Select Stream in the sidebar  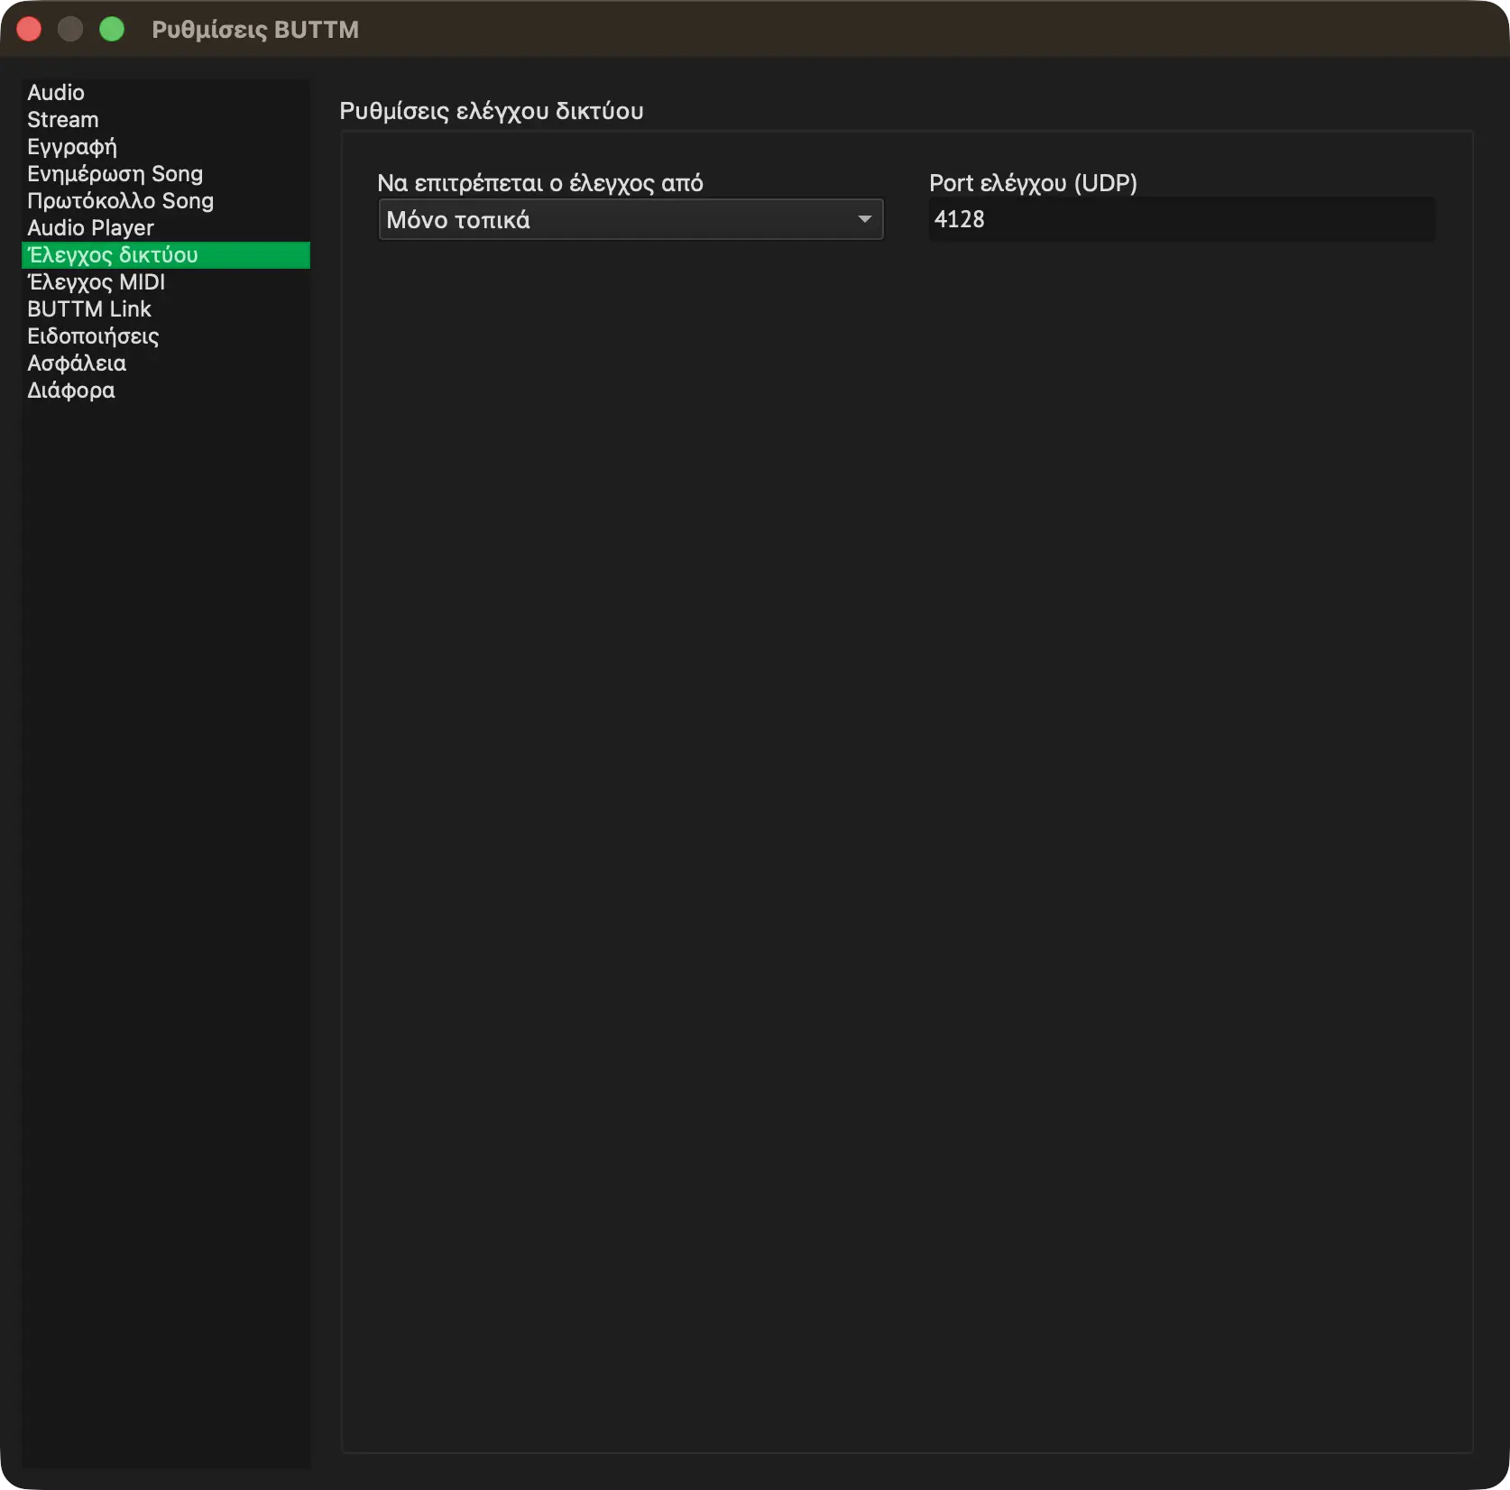click(x=165, y=120)
